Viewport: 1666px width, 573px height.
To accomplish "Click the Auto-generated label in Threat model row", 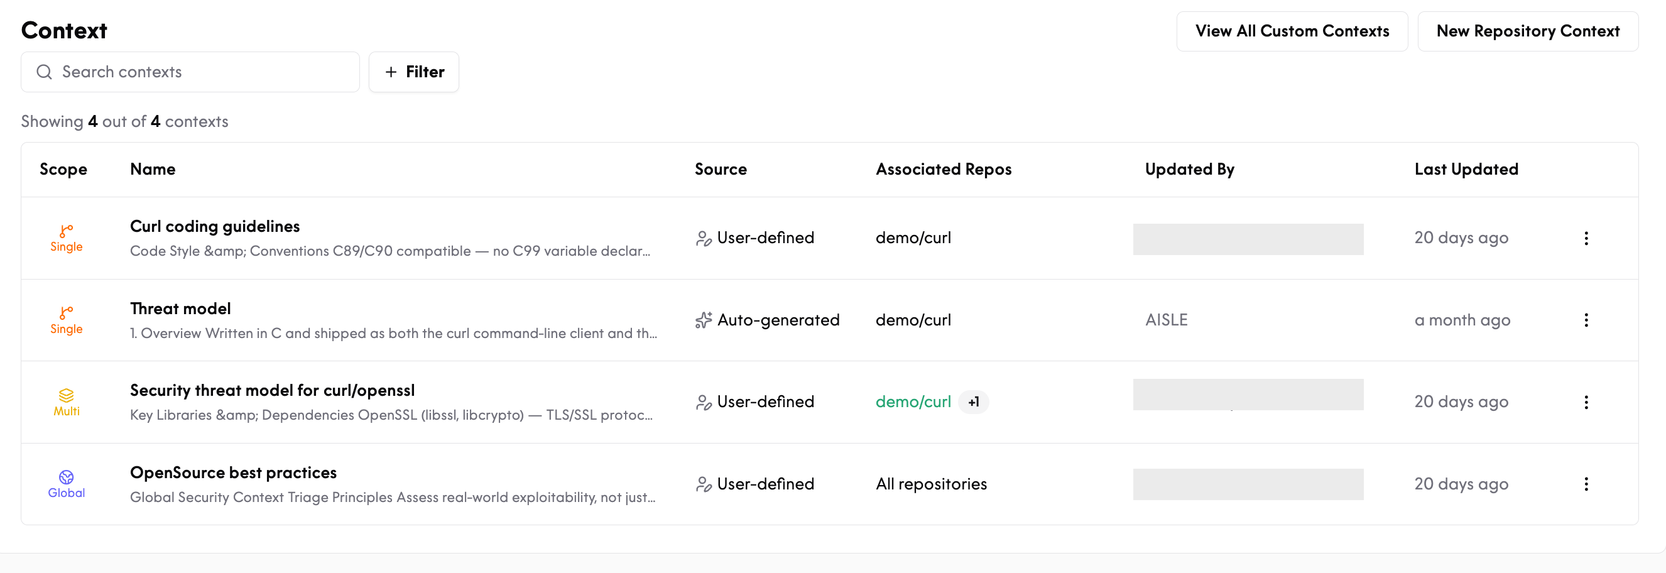I will [778, 320].
